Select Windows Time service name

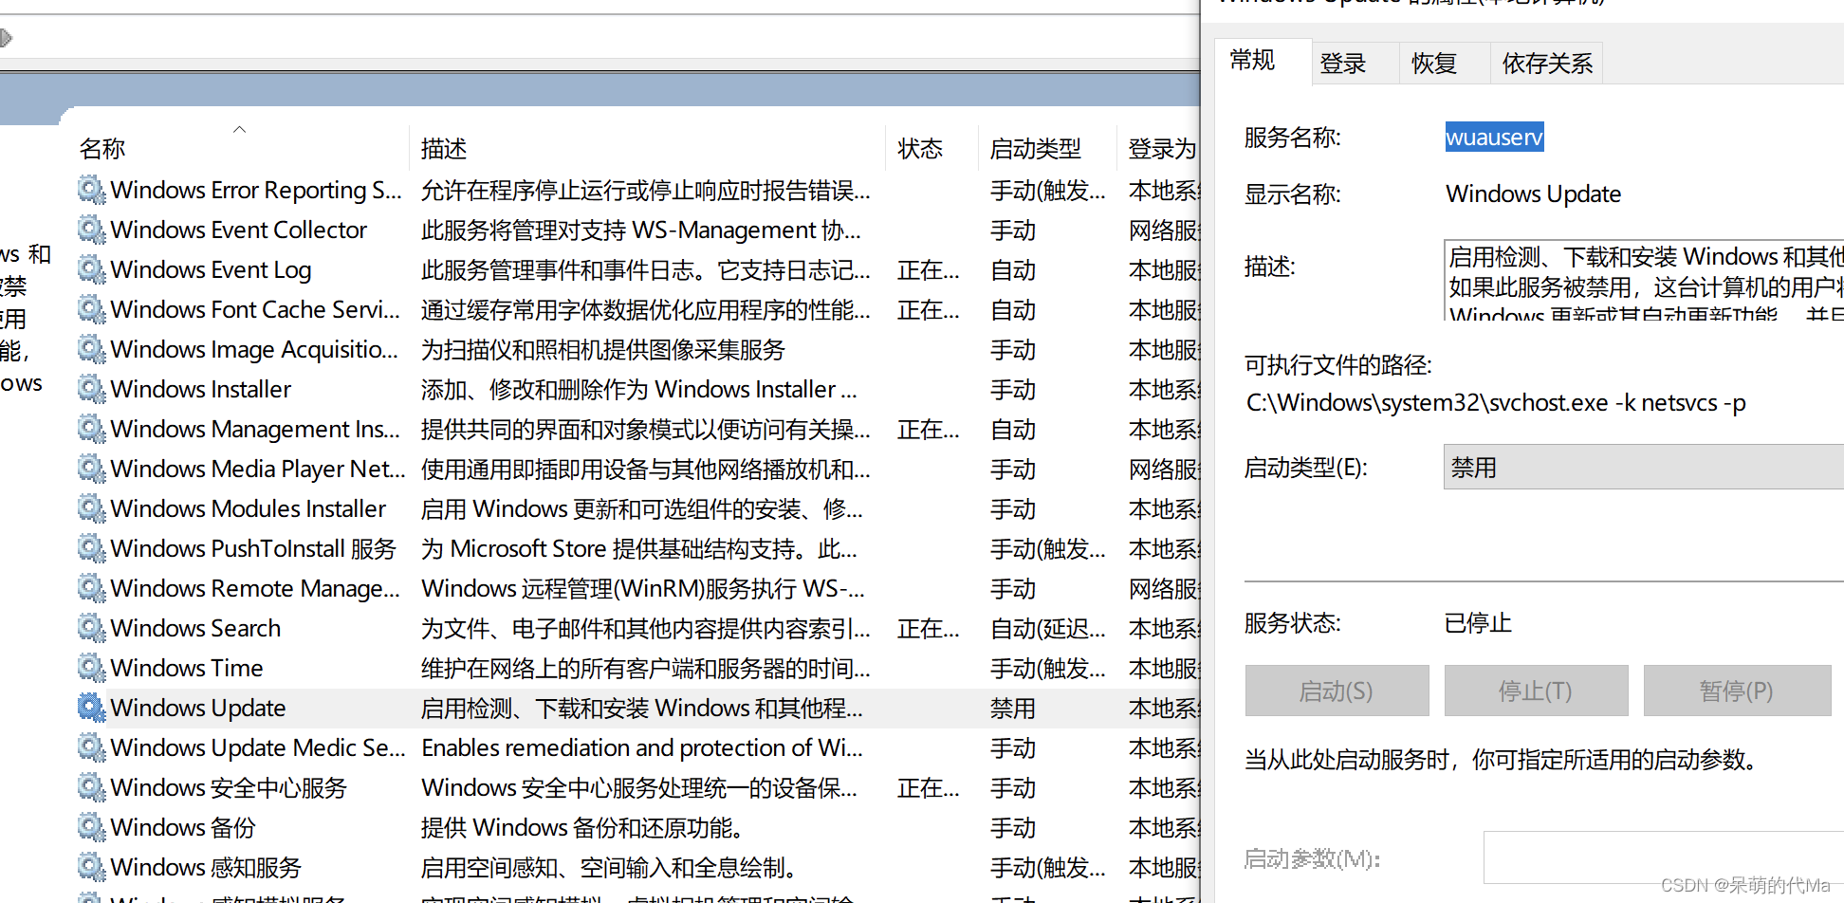pos(187,668)
